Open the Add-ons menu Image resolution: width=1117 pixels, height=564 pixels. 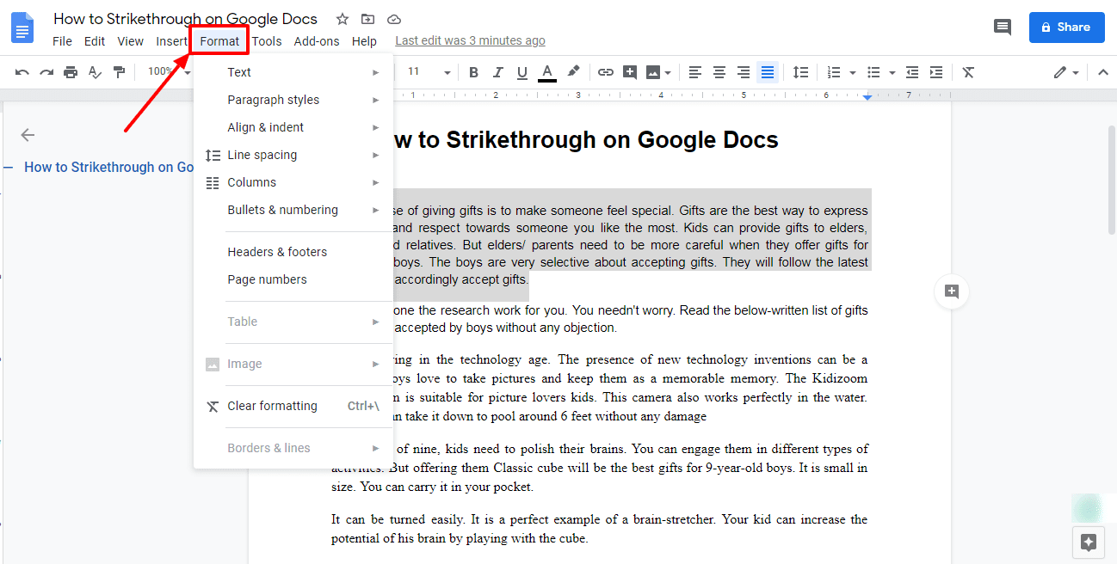317,41
